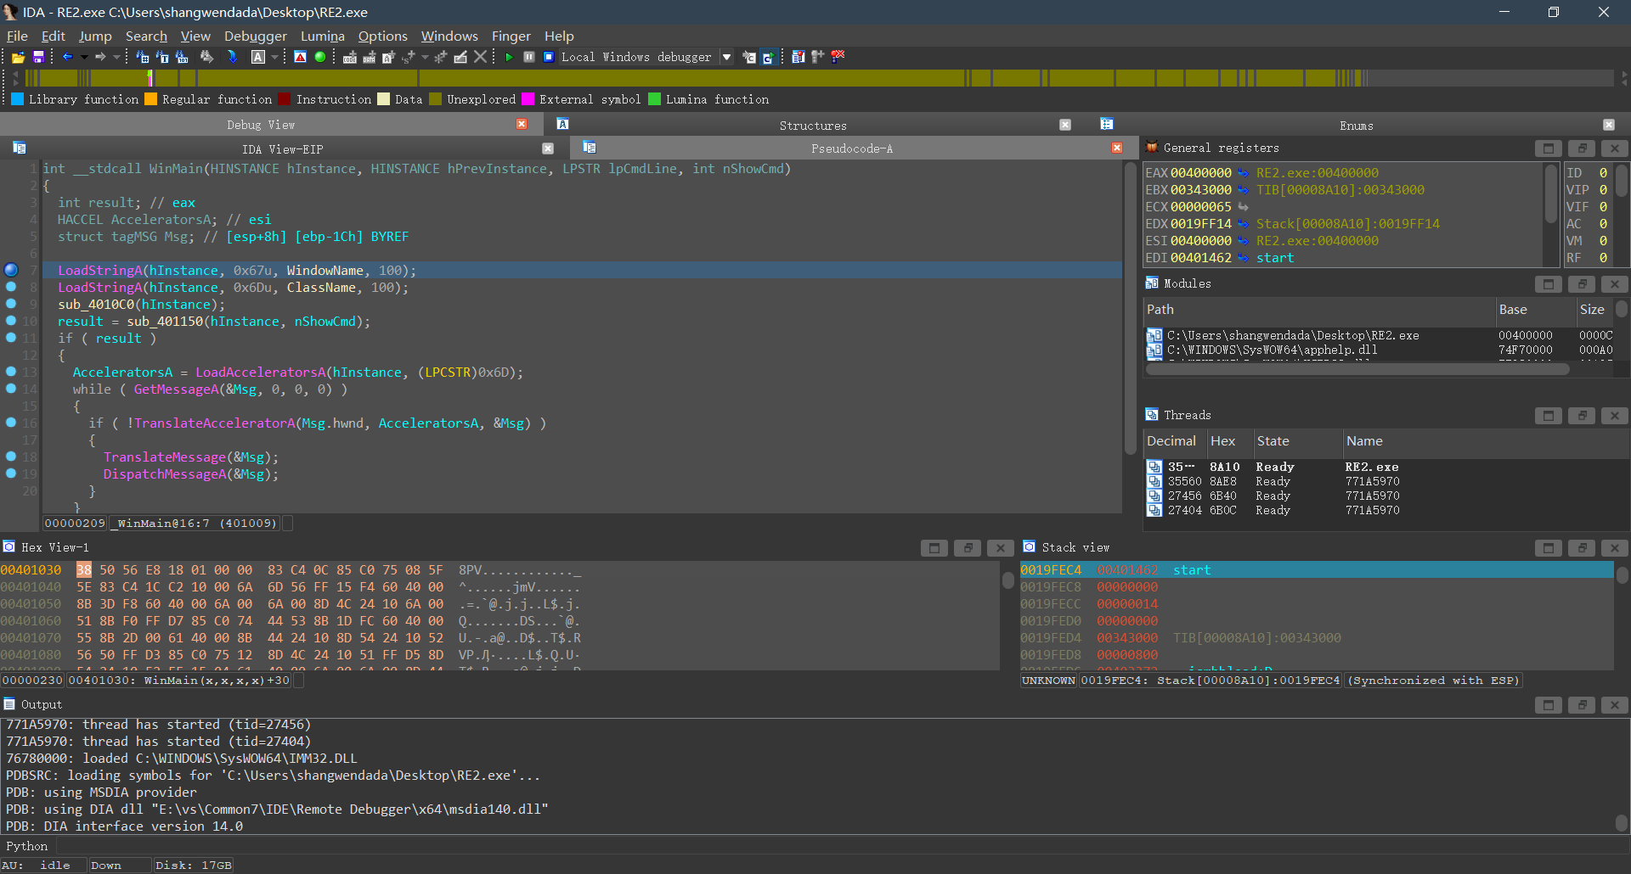Click the convert to code toolbar icon

pyautogui.click(x=349, y=57)
